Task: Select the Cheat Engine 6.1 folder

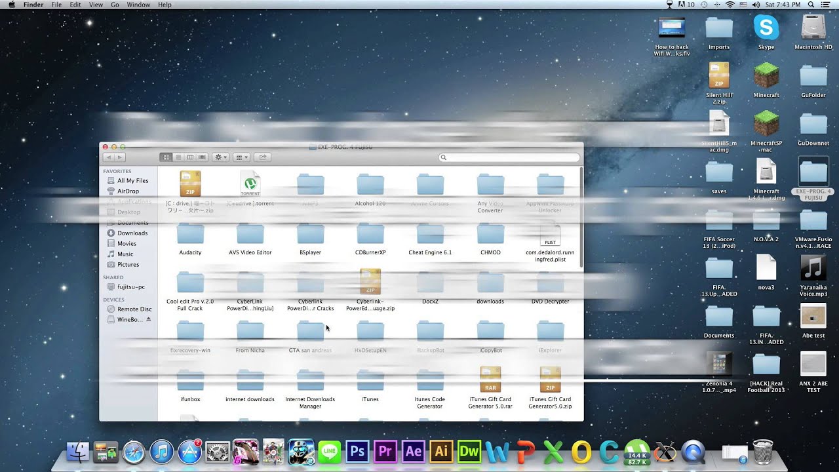Action: (430, 234)
